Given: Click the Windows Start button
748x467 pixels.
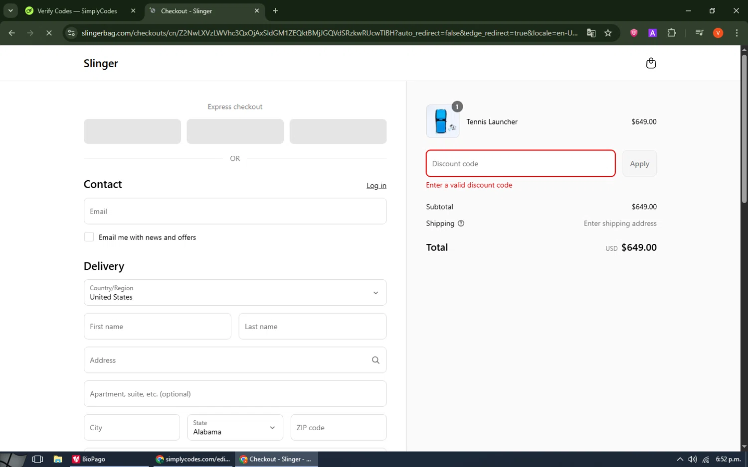Looking at the screenshot, I should click(x=13, y=459).
